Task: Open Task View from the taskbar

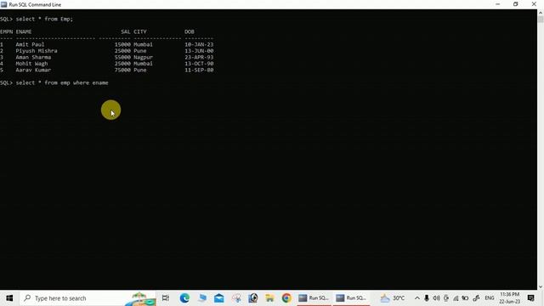Action: [166, 298]
